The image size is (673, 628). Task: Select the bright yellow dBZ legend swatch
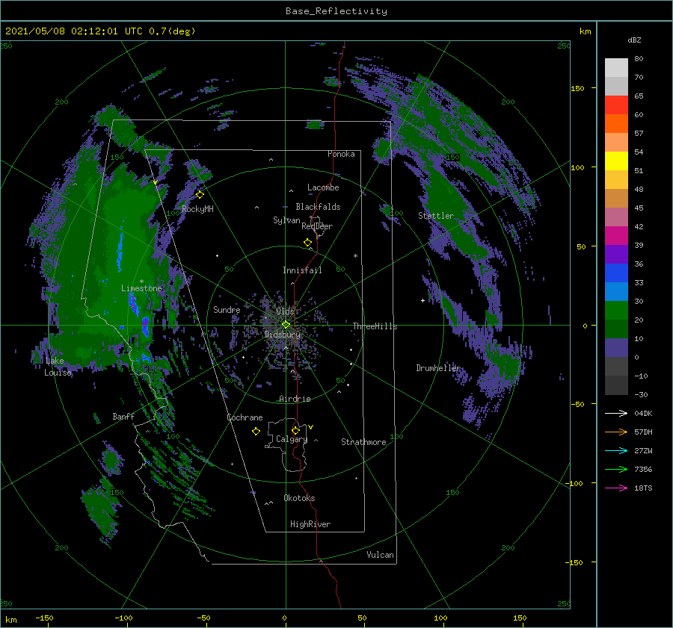click(616, 161)
